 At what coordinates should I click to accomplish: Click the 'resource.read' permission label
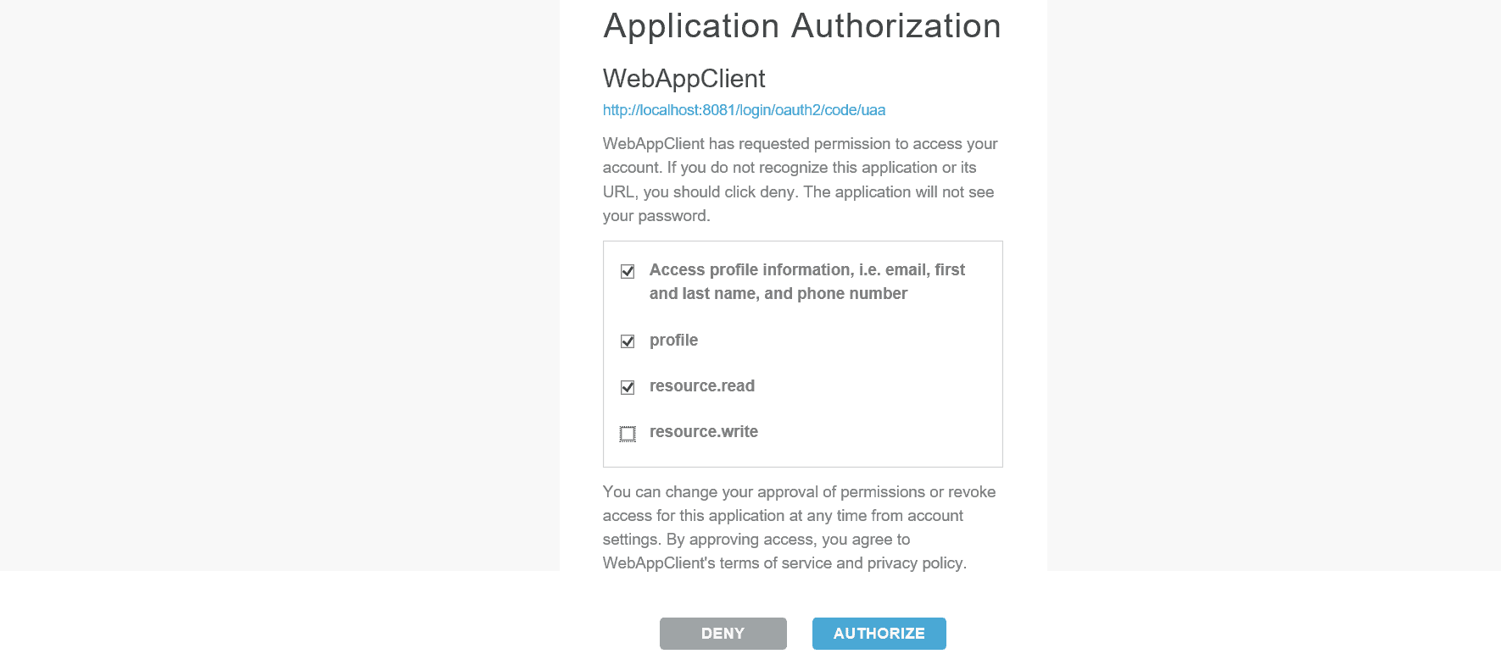[702, 386]
